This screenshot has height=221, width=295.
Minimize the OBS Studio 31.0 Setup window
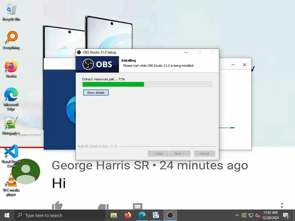[x=186, y=52]
